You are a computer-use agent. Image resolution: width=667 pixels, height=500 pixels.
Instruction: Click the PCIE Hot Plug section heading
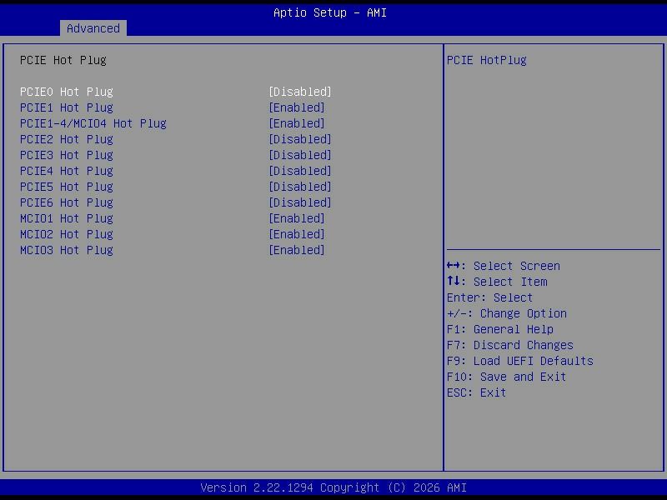(x=63, y=60)
